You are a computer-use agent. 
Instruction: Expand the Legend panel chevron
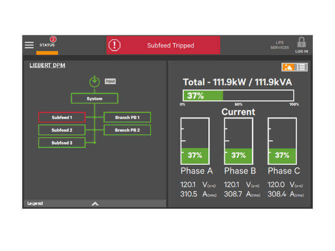coord(95,204)
